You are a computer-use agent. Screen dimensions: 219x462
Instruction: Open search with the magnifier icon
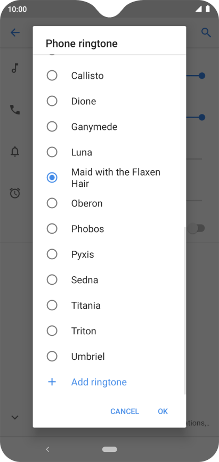[x=206, y=32]
